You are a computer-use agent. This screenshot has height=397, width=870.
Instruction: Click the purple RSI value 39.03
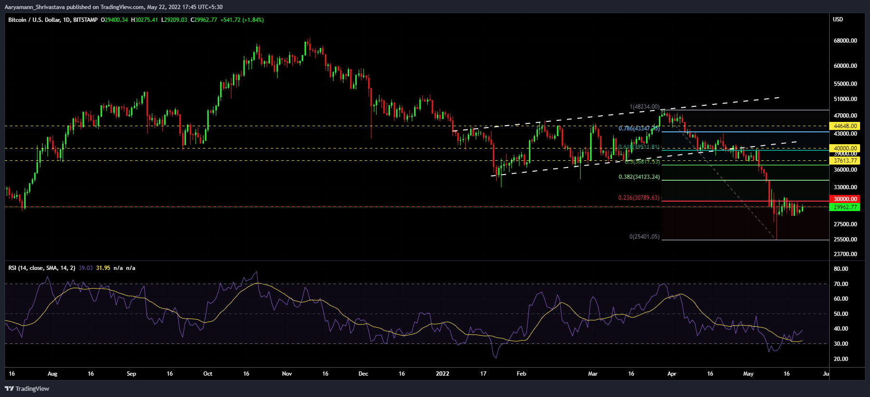[85, 268]
